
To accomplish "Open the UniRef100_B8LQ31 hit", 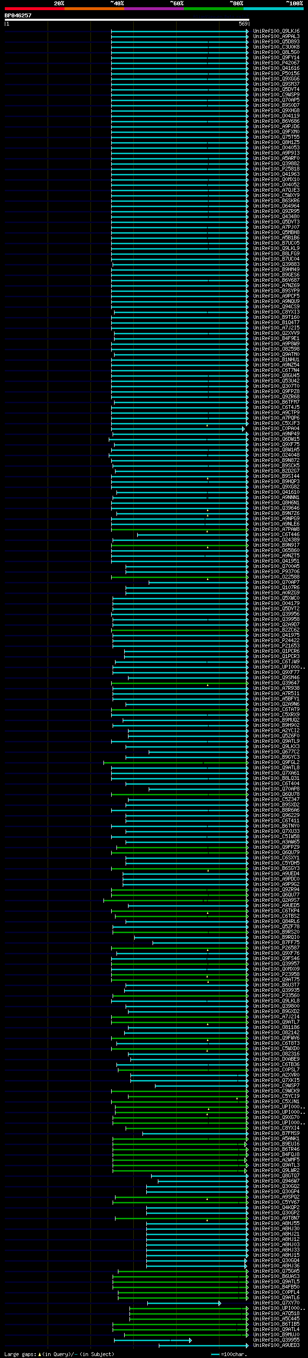I will click(276, 778).
